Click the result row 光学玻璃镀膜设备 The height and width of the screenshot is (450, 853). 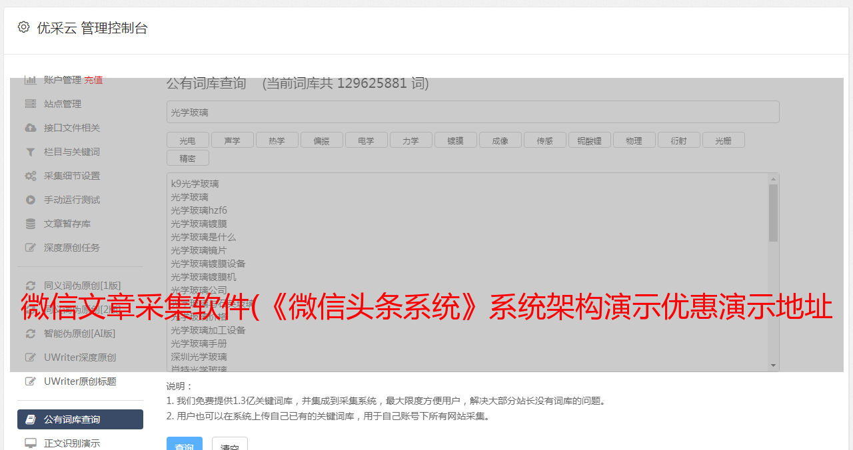tap(208, 264)
